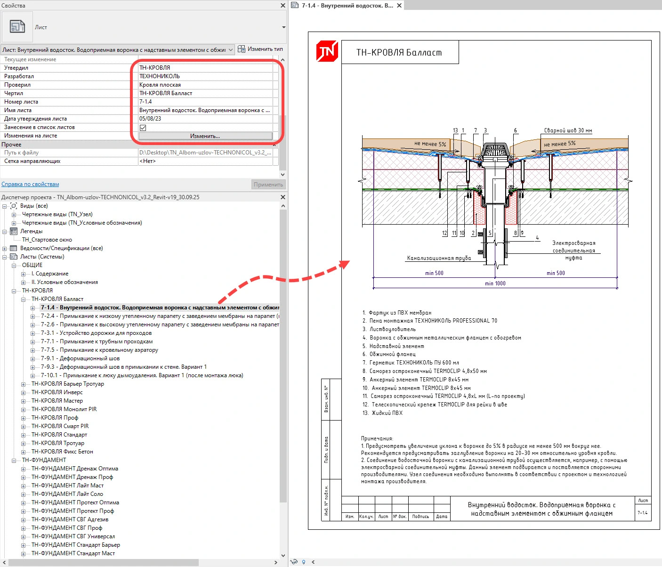Screen dimensions: 662x567
Task: Expand the ТН-КРОВЛЯ Инверс node
Action: click(24, 393)
